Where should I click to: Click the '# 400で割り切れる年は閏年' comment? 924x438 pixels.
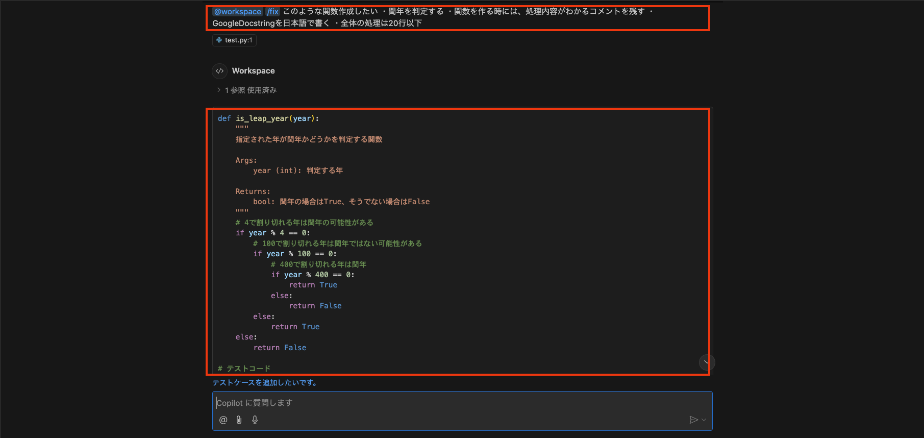(x=319, y=264)
